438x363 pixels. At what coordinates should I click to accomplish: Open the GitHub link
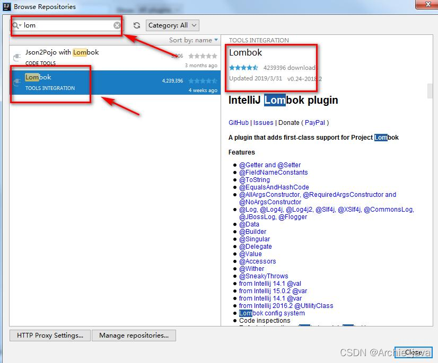239,123
